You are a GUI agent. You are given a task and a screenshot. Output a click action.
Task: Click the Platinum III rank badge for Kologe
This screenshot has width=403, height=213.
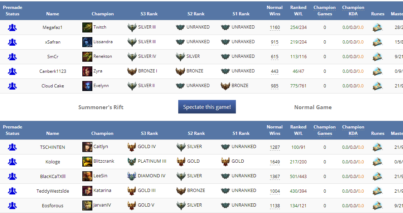(x=132, y=162)
